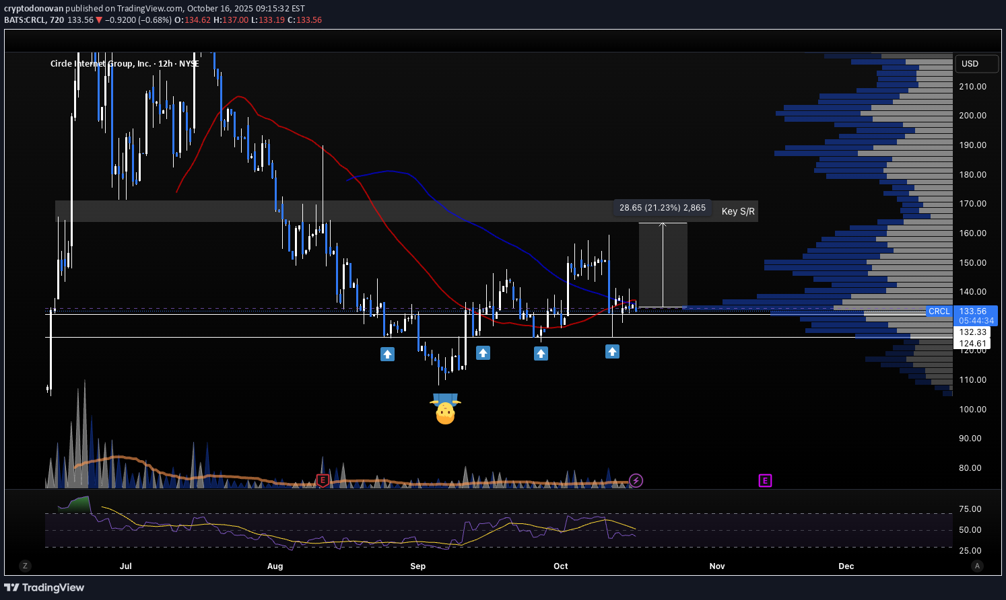Click the pink E earnings marker near November
Screen dimensions: 1006x600
765,481
